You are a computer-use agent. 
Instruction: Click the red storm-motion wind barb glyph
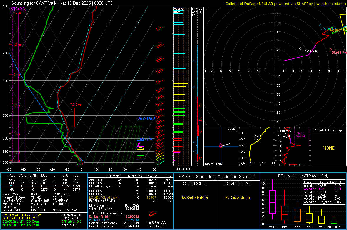pyautogui.click(x=153, y=214)
